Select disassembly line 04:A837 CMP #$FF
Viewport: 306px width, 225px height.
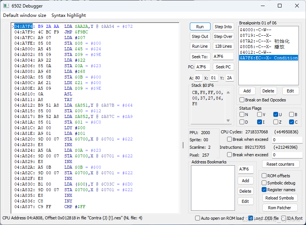point(50,207)
